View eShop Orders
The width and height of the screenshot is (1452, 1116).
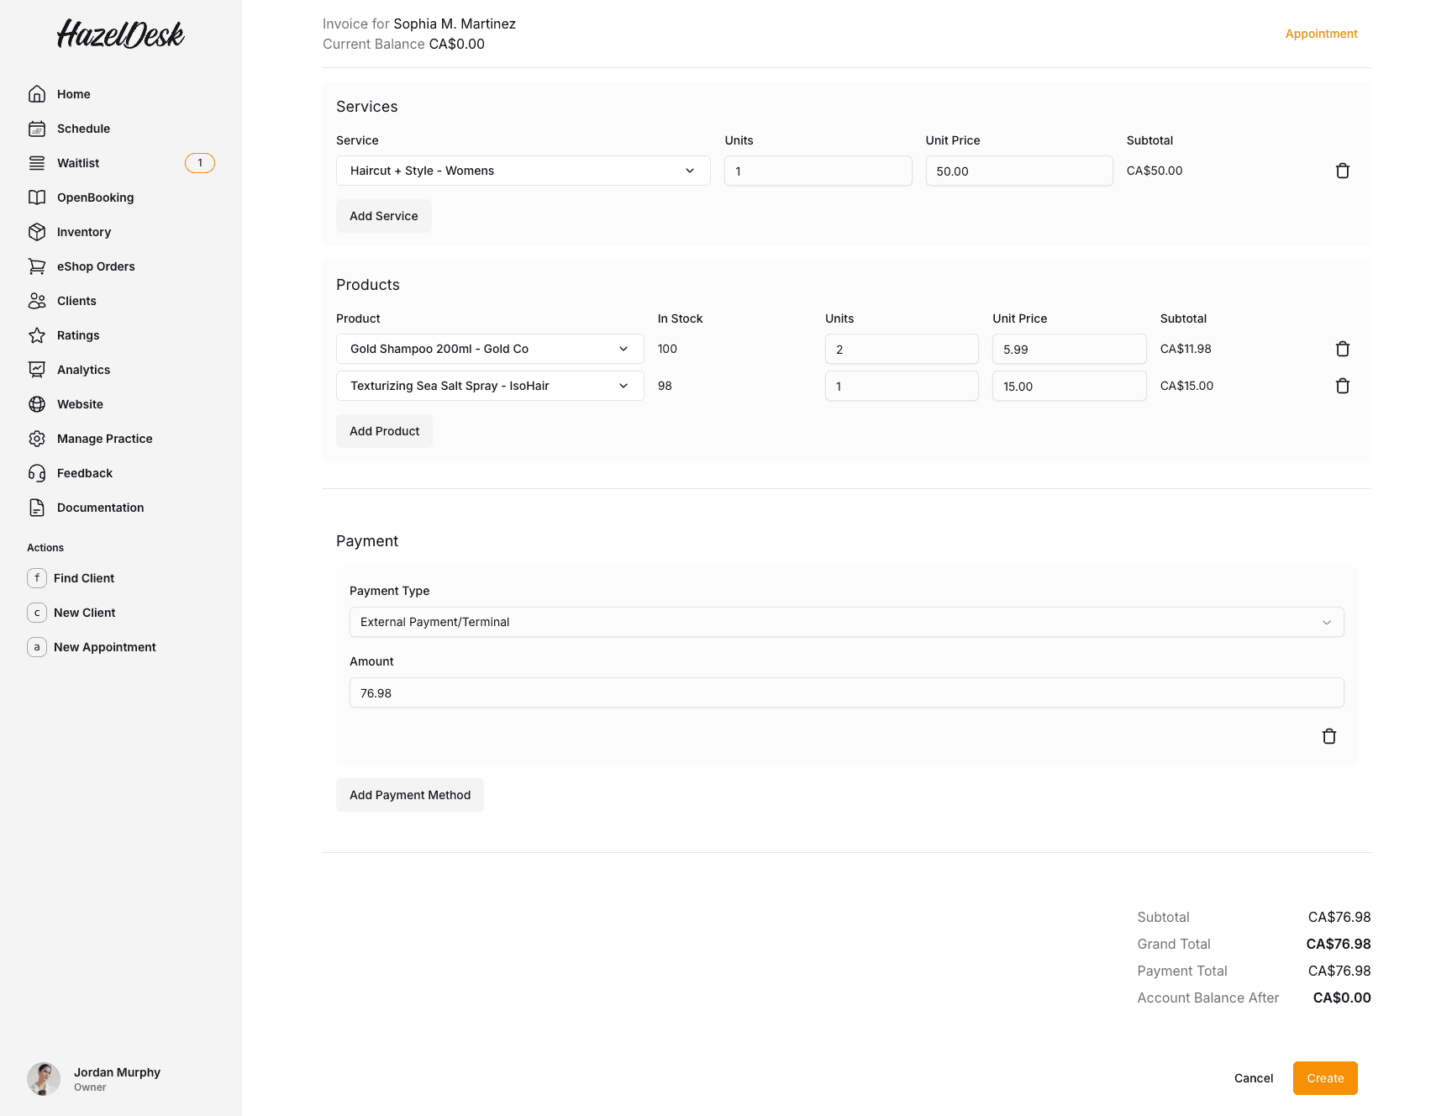[x=96, y=266]
